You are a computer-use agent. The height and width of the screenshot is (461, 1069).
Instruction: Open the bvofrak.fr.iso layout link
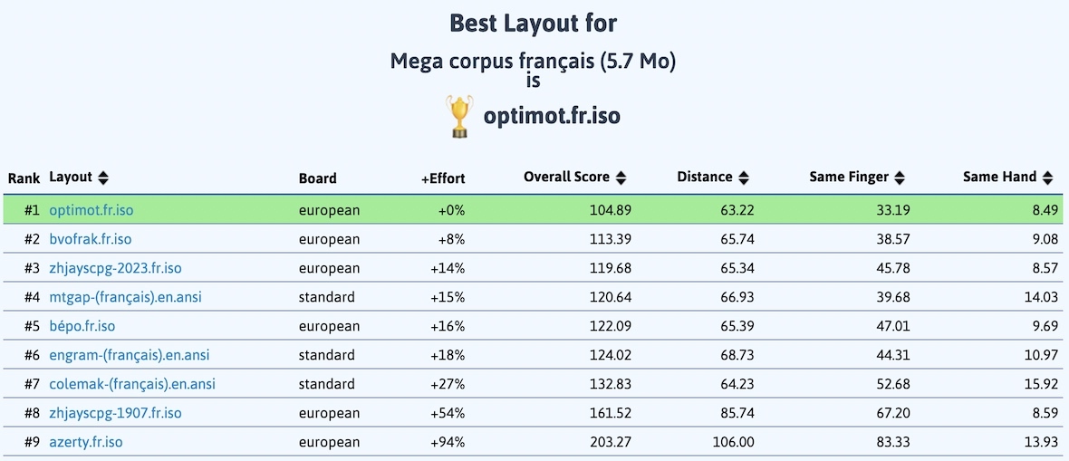[91, 239]
